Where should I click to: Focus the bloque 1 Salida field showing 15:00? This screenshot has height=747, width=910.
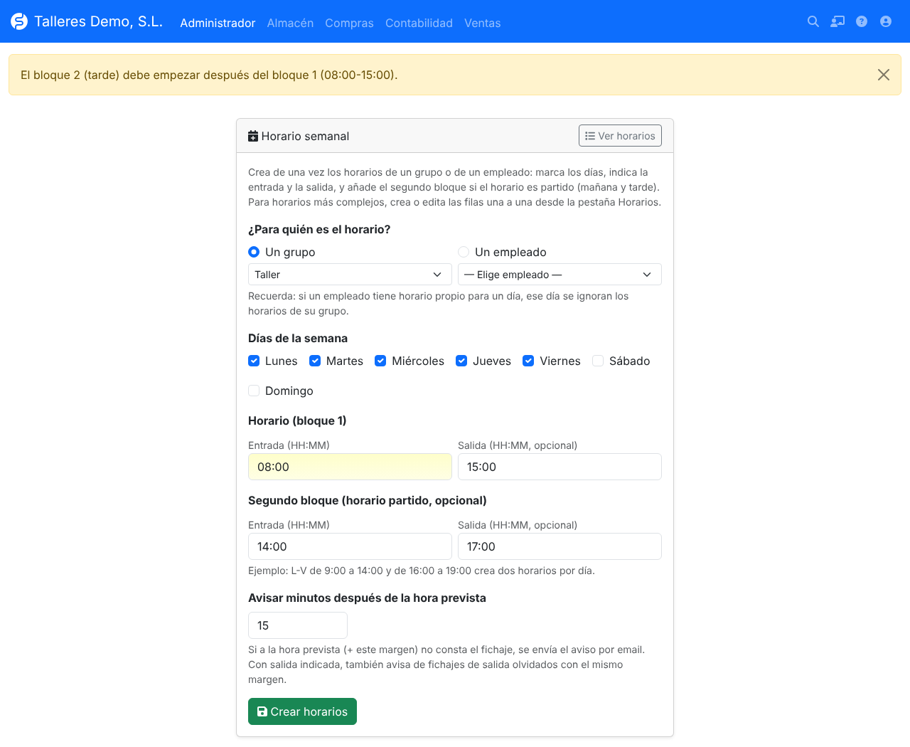560,467
